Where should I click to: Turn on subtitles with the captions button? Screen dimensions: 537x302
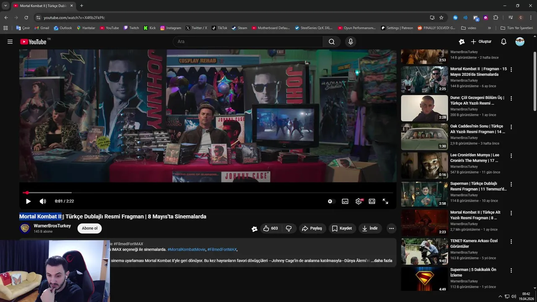coord(345,201)
